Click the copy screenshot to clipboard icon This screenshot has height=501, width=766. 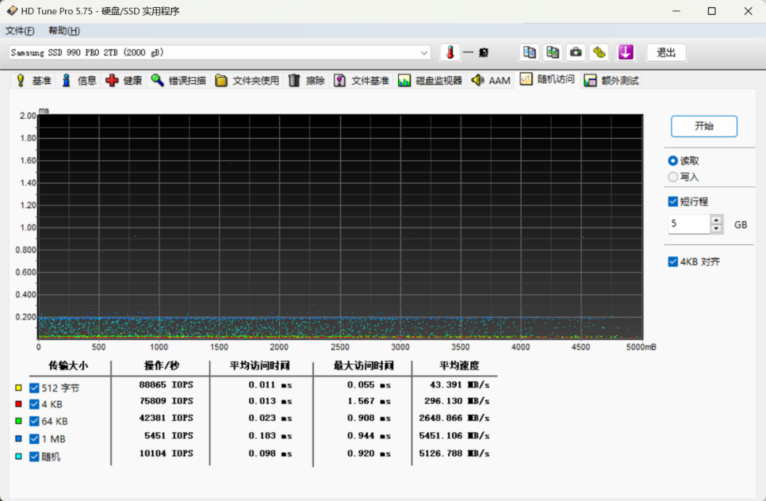click(553, 52)
